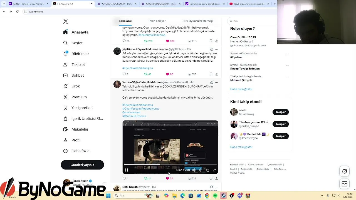
Task: Click Gönderi yayınla button
Action: click(x=82, y=165)
